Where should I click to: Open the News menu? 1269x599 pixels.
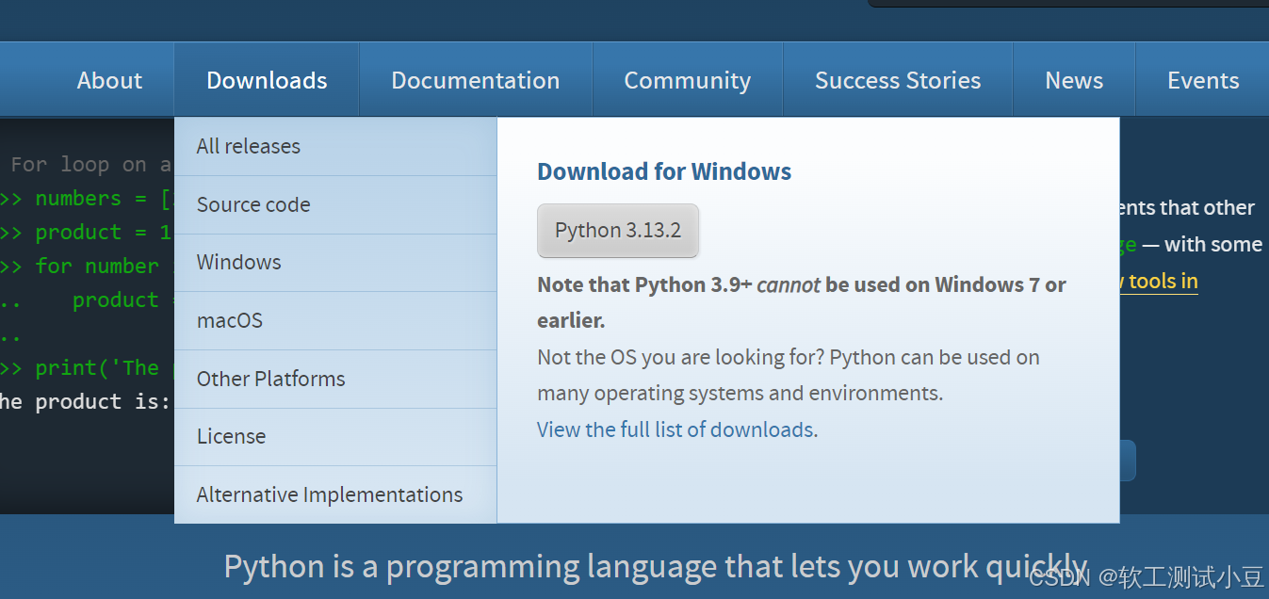(1073, 80)
